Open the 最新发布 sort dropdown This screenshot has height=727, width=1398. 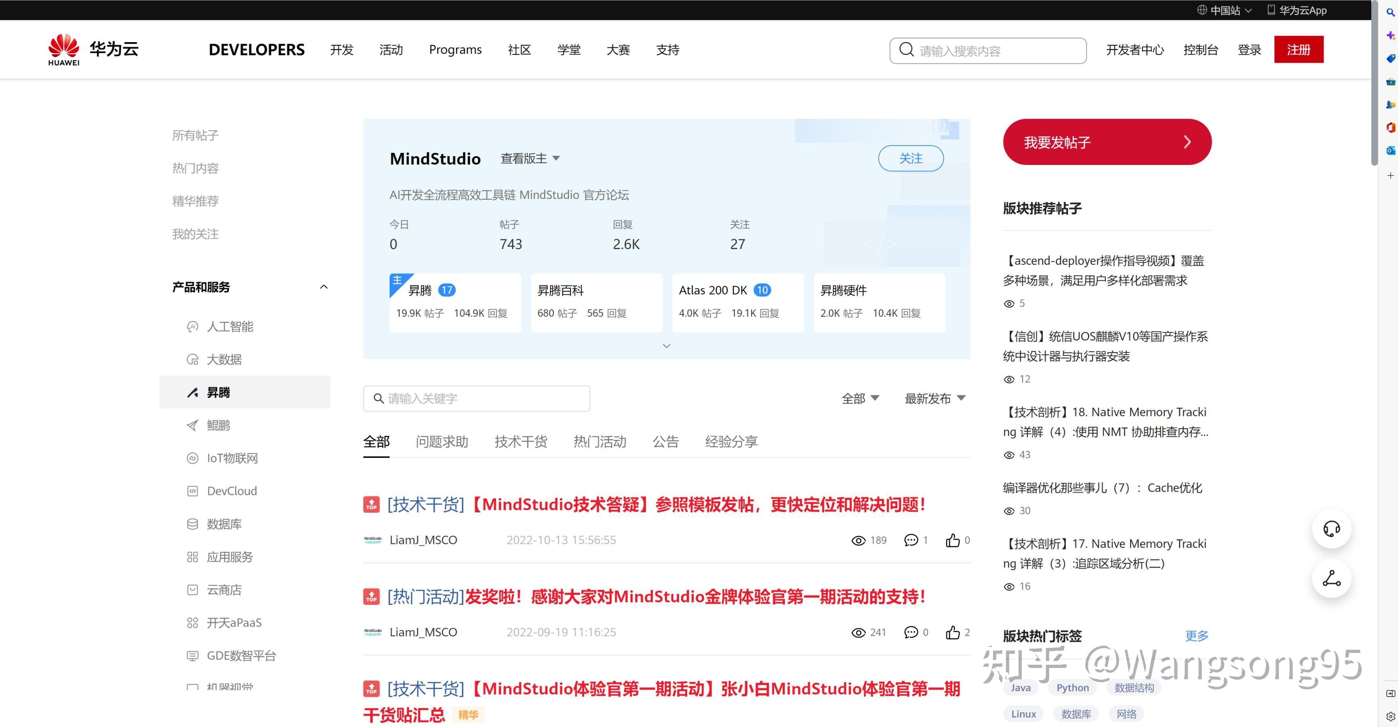click(x=934, y=398)
